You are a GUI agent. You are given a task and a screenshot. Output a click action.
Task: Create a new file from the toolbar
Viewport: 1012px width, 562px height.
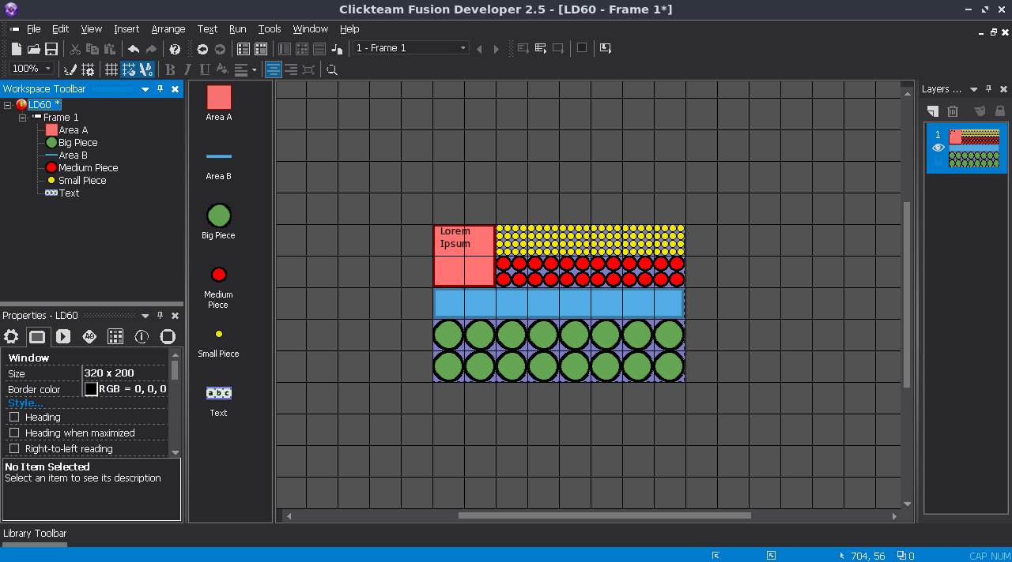[16, 49]
